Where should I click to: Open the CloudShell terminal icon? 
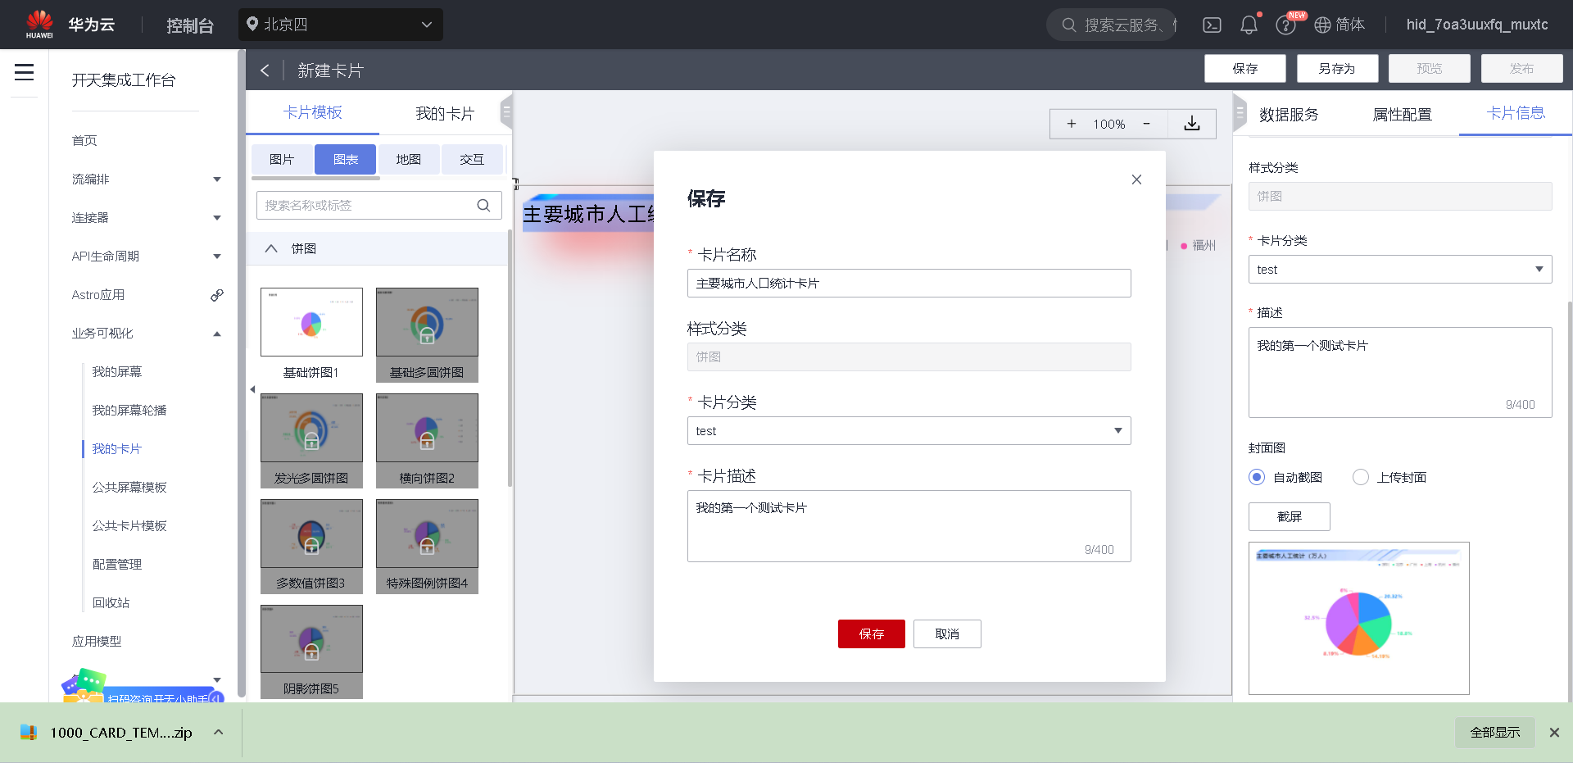(x=1212, y=25)
